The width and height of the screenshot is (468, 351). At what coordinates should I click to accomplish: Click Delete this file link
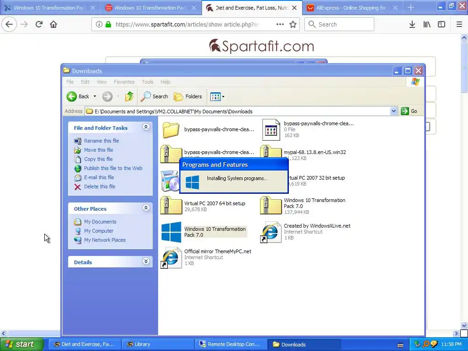click(99, 186)
